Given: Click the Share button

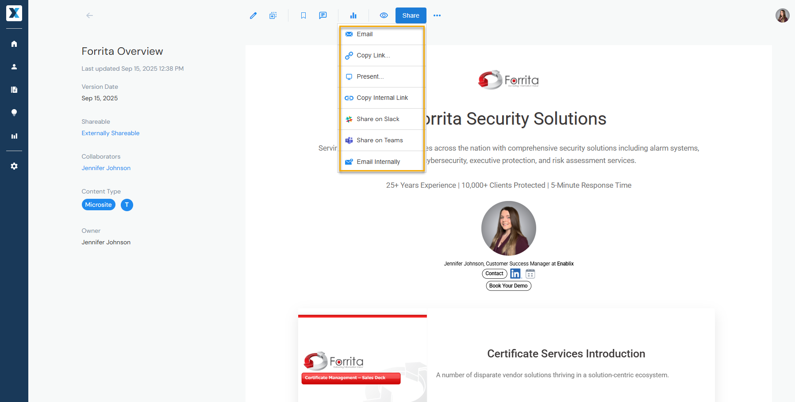Looking at the screenshot, I should [x=411, y=15].
